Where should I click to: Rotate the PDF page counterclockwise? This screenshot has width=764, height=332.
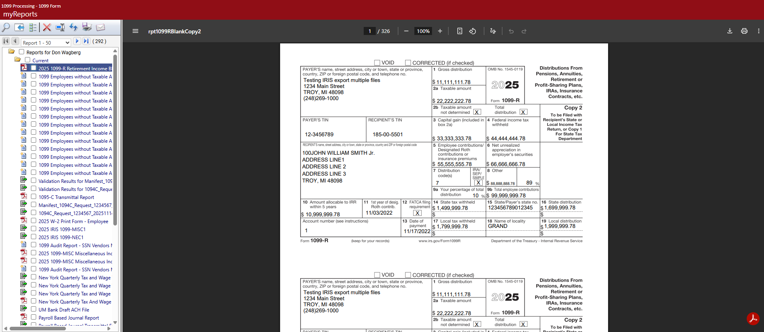(473, 31)
